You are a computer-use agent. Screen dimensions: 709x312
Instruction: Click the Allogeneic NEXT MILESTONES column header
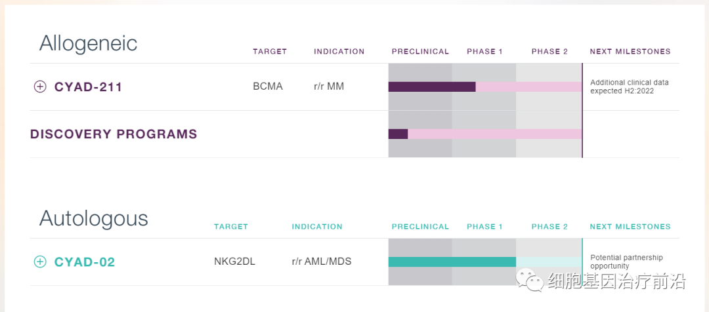point(630,51)
